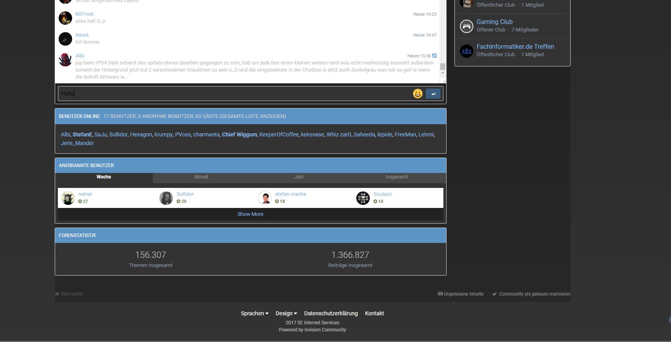Expand the Design dropdown
Image resolution: width=671 pixels, height=342 pixels.
286,313
